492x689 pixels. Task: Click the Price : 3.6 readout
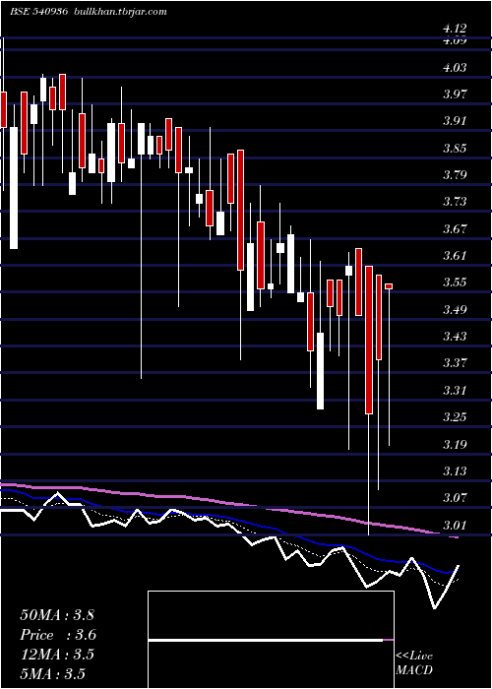58,635
